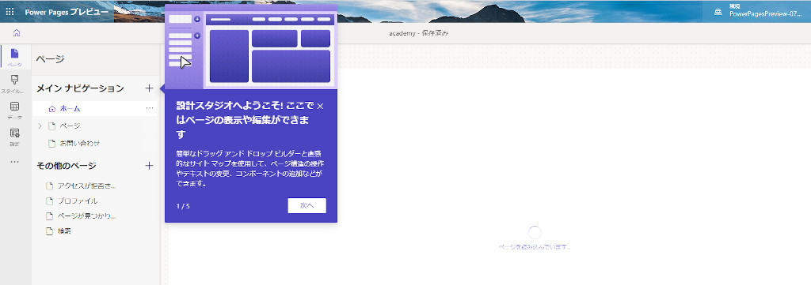Screen dimensions: 811x285
Task: Open the ホーム page options ellipsis
Action: coord(150,108)
